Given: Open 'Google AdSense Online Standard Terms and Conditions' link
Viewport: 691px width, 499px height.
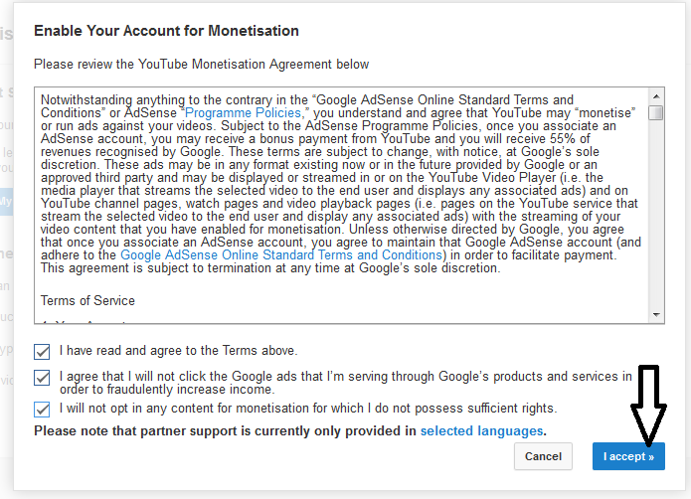Looking at the screenshot, I should coord(281,255).
